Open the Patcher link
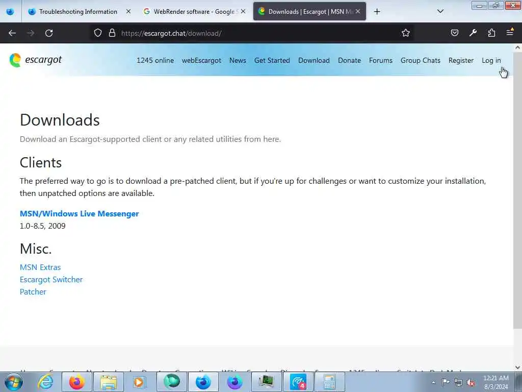The image size is (522, 392). [33, 291]
